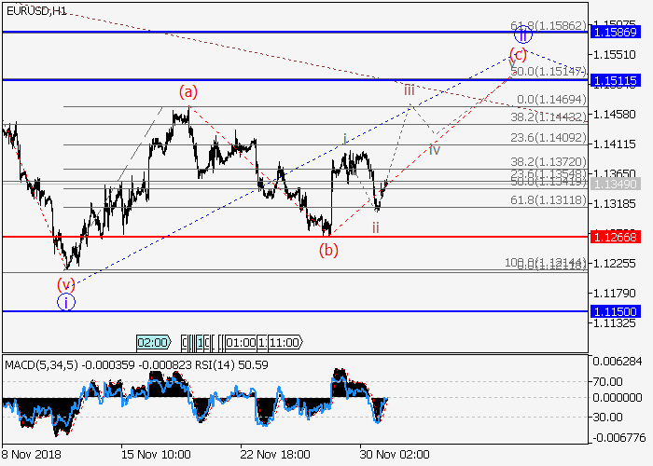This screenshot has width=653, height=466.
Task: Select the red (b) wave label
Action: click(327, 249)
